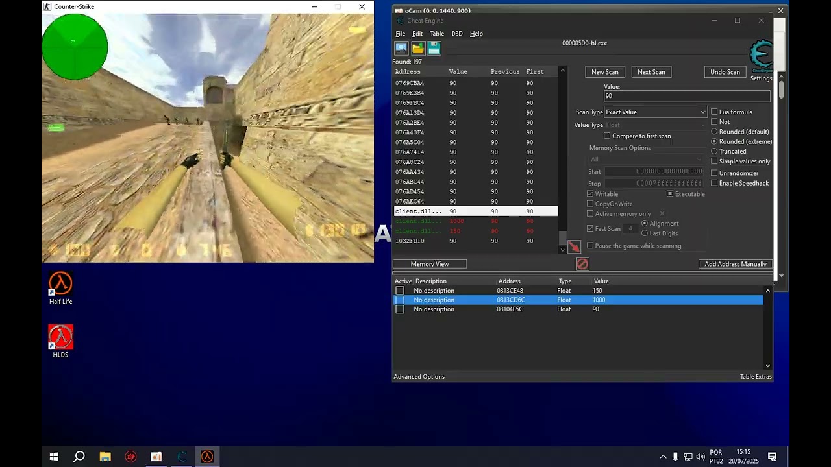Check the Active box for address 0813CD6C

tap(400, 300)
